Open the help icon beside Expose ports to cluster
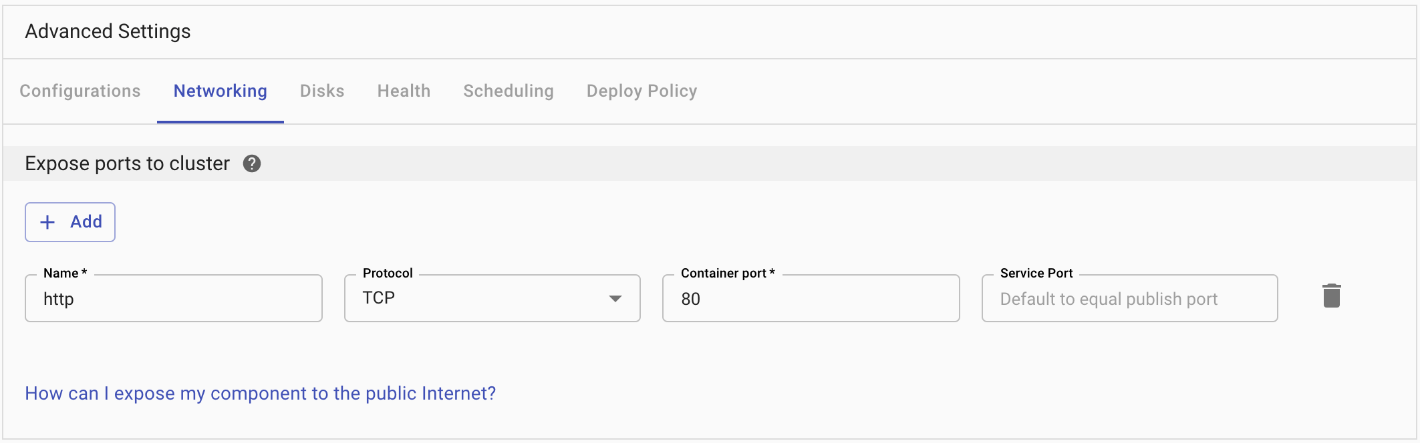The image size is (1420, 443). pyautogui.click(x=252, y=163)
